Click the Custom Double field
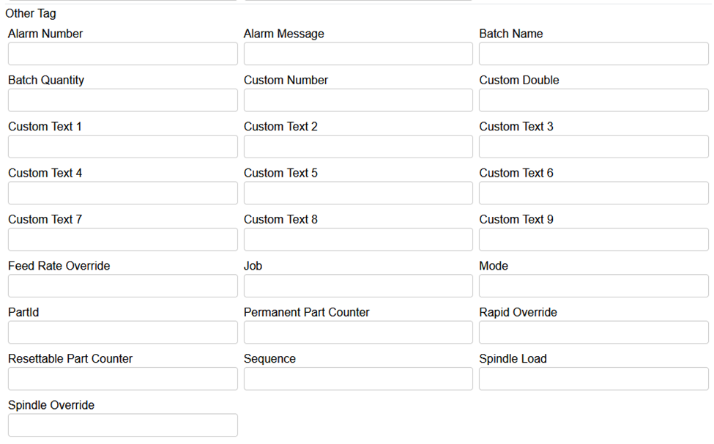714x444 pixels. pos(593,100)
